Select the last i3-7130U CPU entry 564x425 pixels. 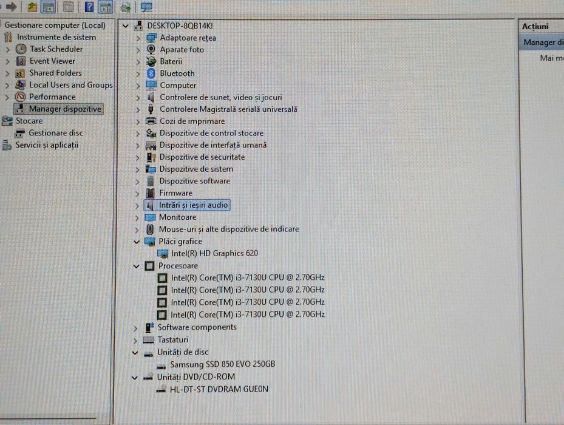(x=248, y=314)
